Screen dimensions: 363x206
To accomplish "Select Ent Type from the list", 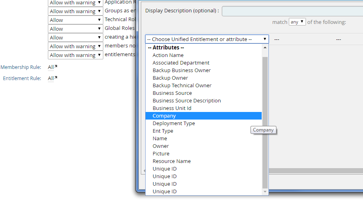I will click(x=203, y=131).
